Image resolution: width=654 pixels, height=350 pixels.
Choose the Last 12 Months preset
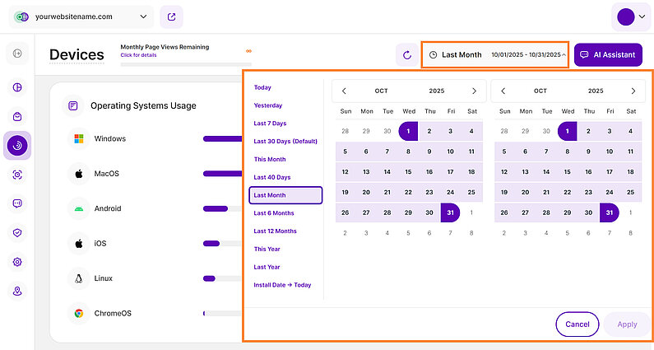click(275, 231)
